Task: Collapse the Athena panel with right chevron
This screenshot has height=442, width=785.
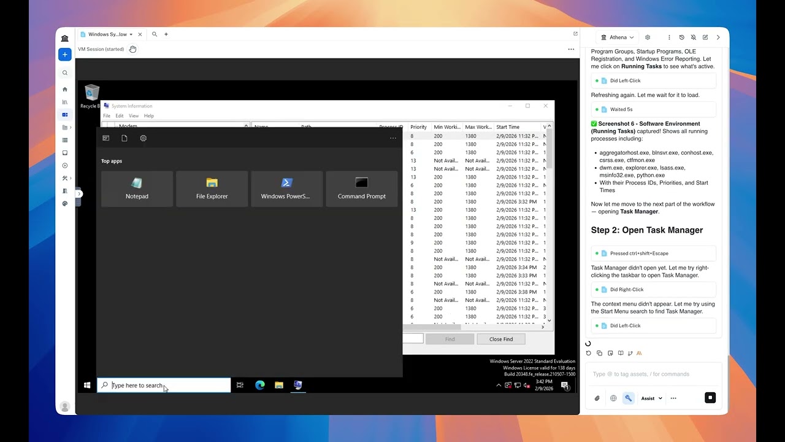Action: tap(718, 37)
